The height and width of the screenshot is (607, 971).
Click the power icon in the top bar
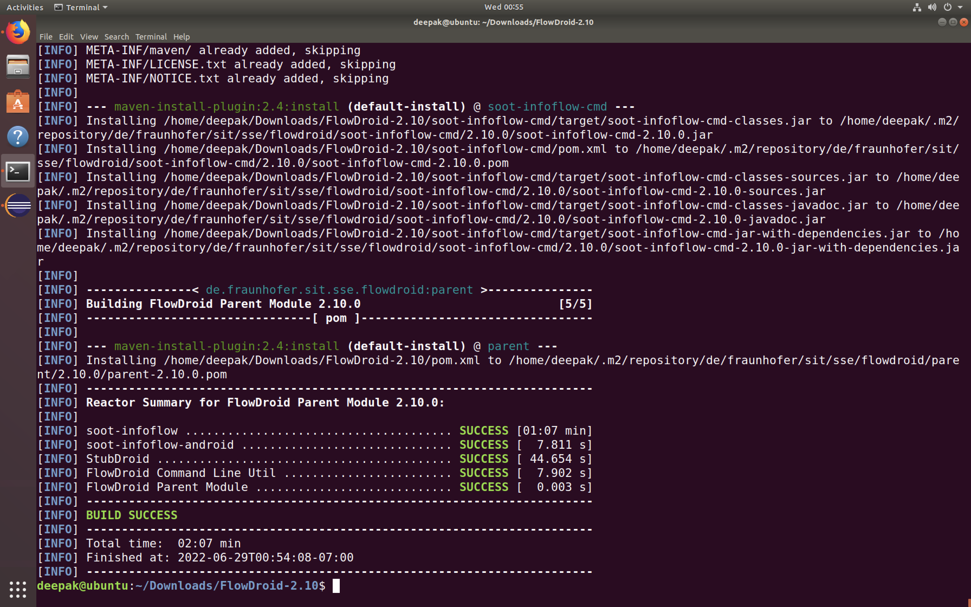click(x=947, y=7)
